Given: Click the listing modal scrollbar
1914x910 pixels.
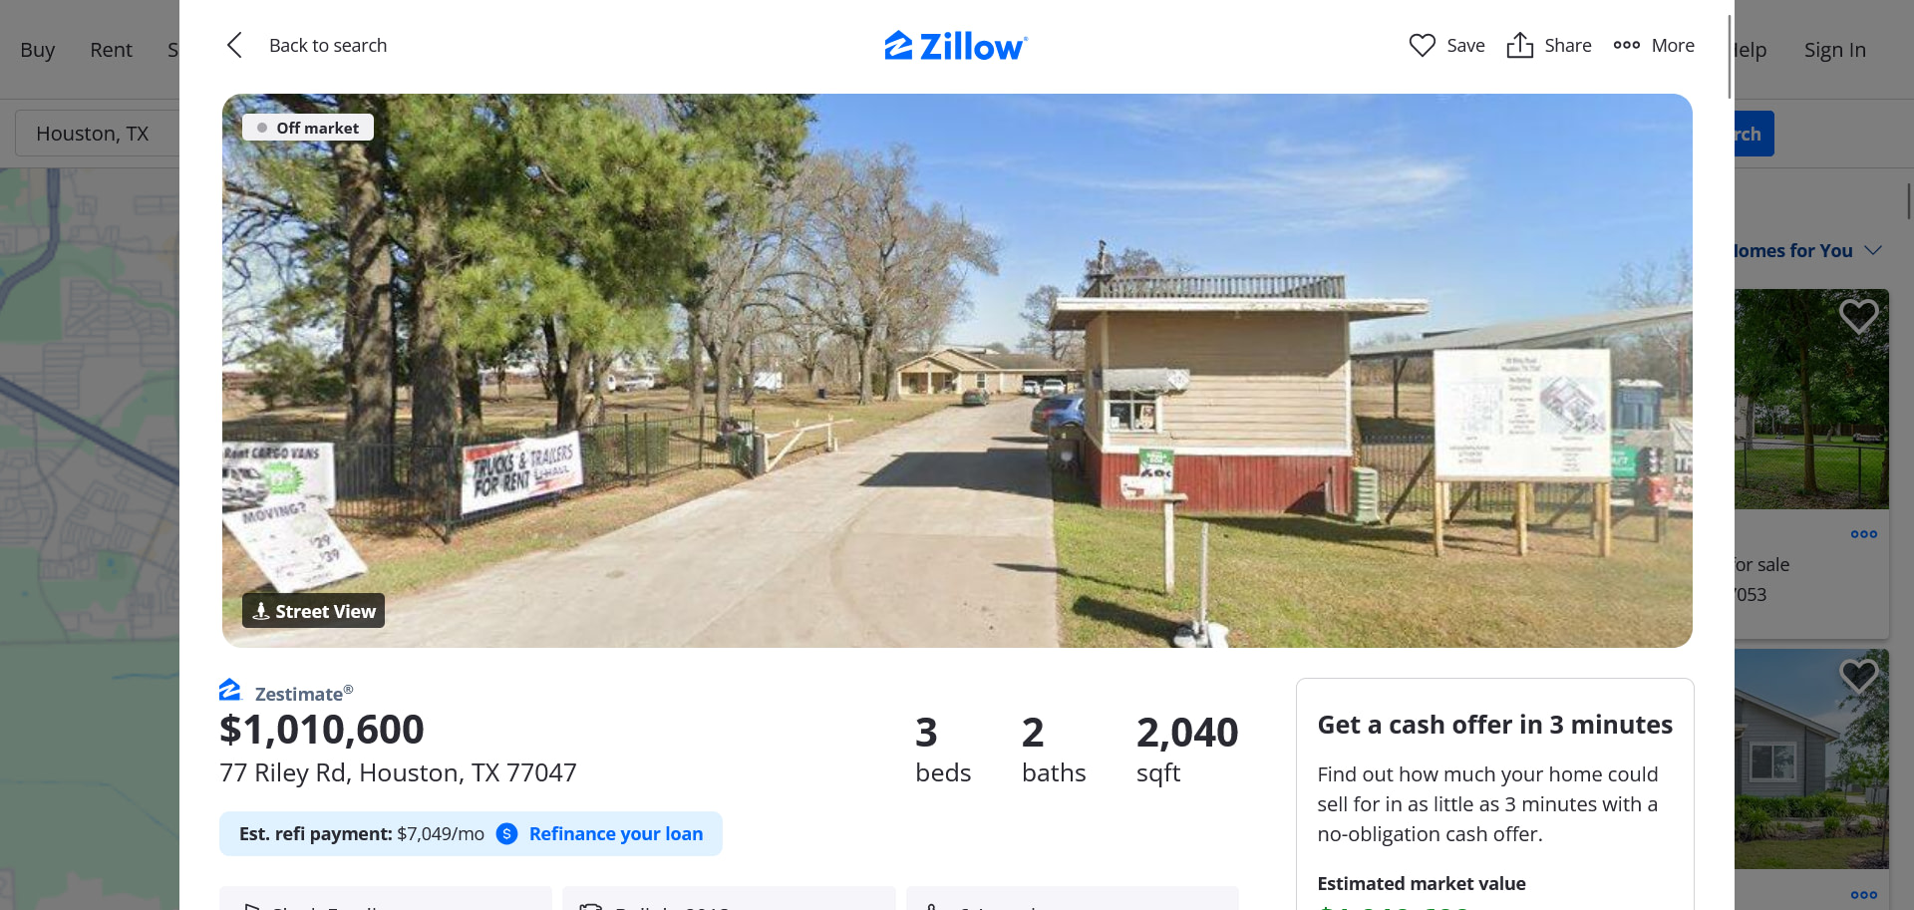Looking at the screenshot, I should tap(1730, 57).
